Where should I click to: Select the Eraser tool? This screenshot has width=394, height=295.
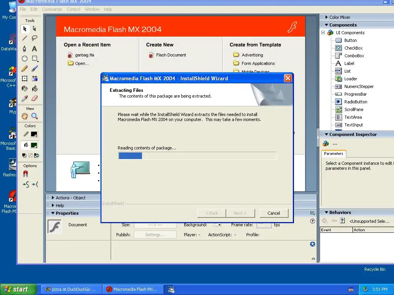[x=35, y=99]
